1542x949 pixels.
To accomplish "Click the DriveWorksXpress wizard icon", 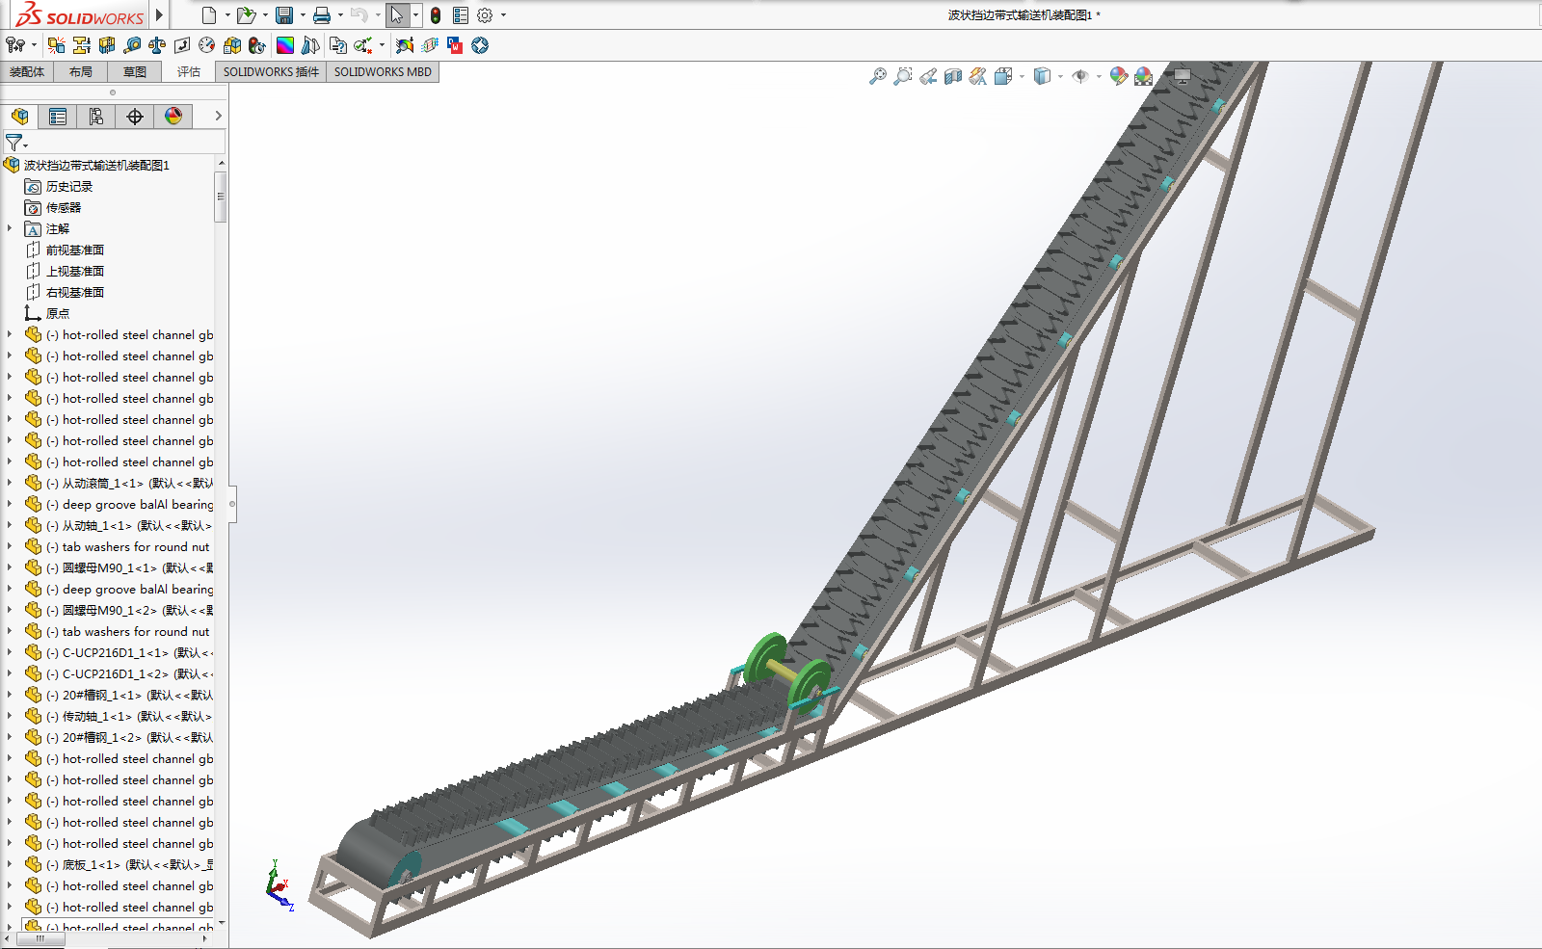I will 455,45.
